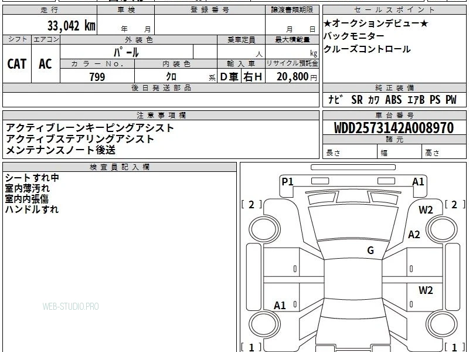Select the パール exterior color value
469x352 pixels.
coord(126,52)
